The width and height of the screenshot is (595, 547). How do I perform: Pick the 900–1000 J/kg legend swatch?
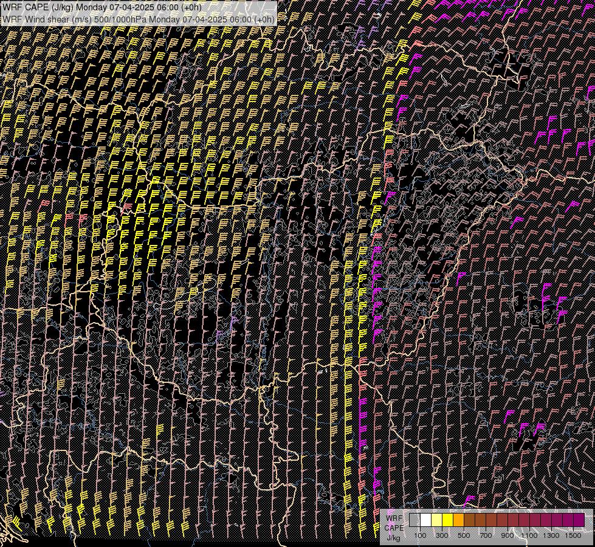point(514,520)
